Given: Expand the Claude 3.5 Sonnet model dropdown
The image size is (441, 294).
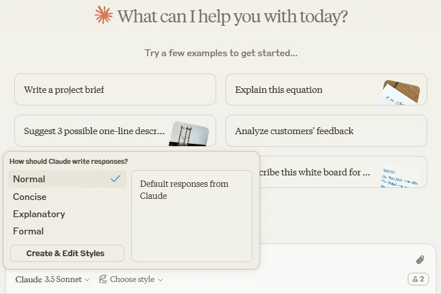Looking at the screenshot, I should coord(52,279).
